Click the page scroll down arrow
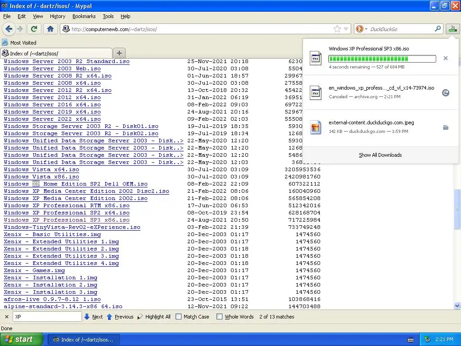The width and height of the screenshot is (461, 346). 457,306
